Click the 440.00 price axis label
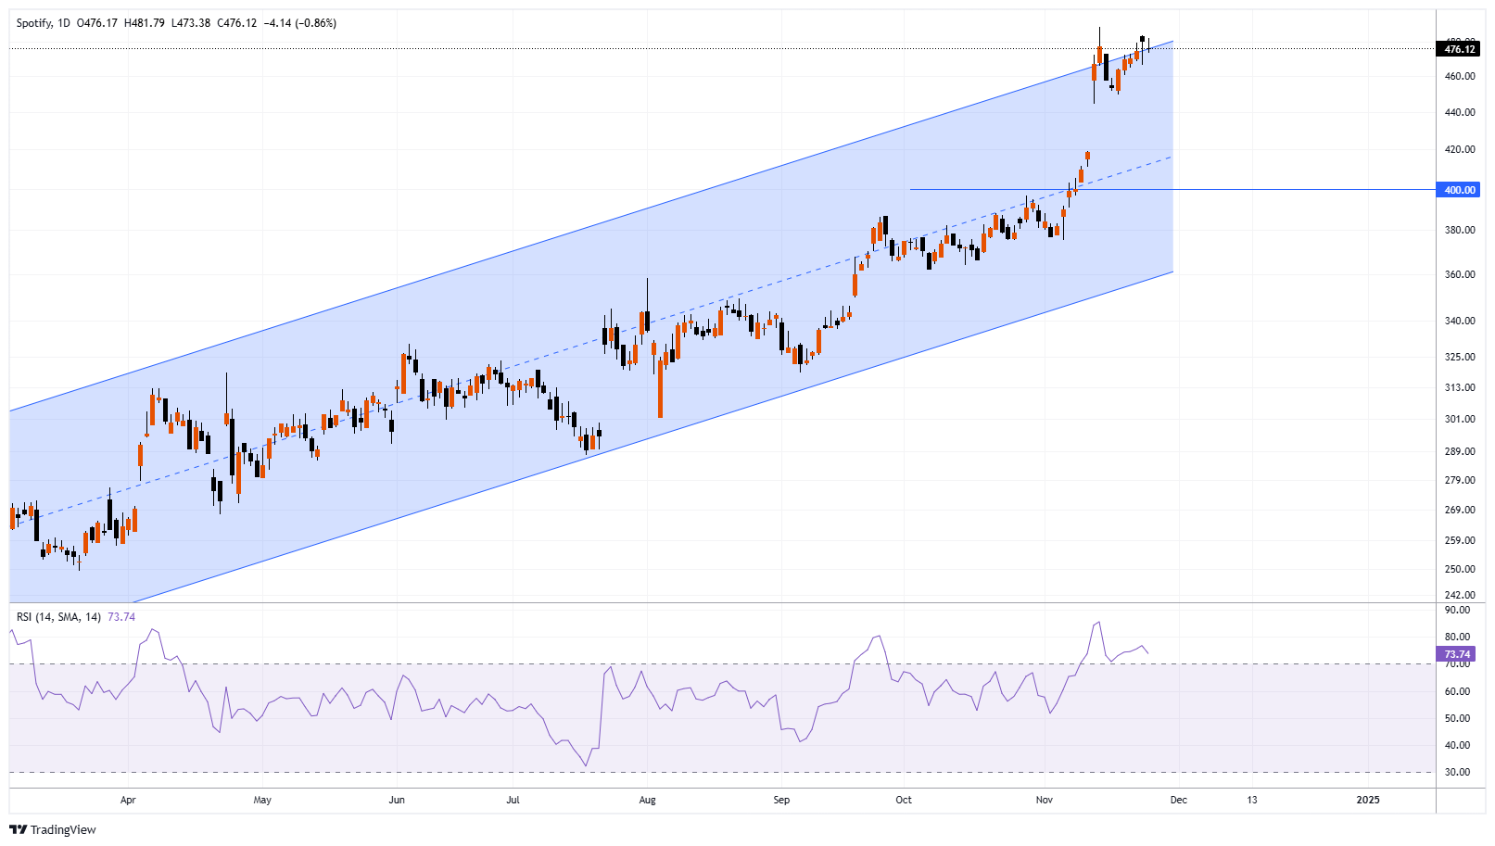The image size is (1495, 846). pos(1460,112)
